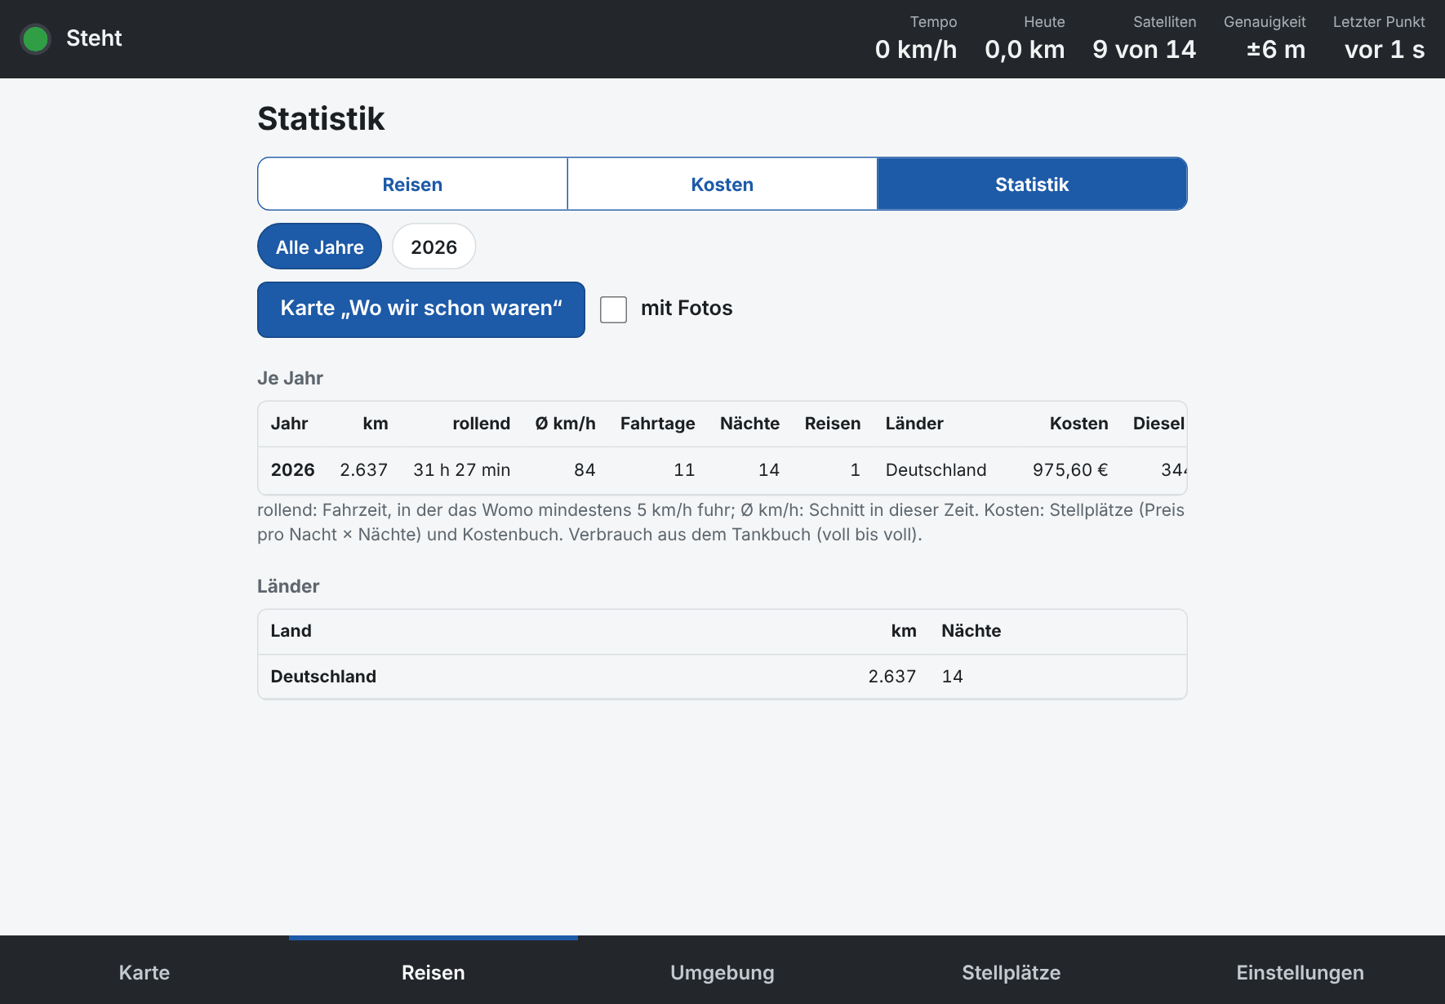1445x1004 pixels.
Task: Enable the mit Fotos checkbox
Action: point(613,309)
